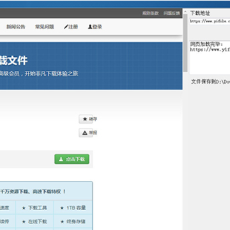The height and width of the screenshot is (230, 230).
Task: Open the 登录 login link with person icon
Action: [x=95, y=27]
